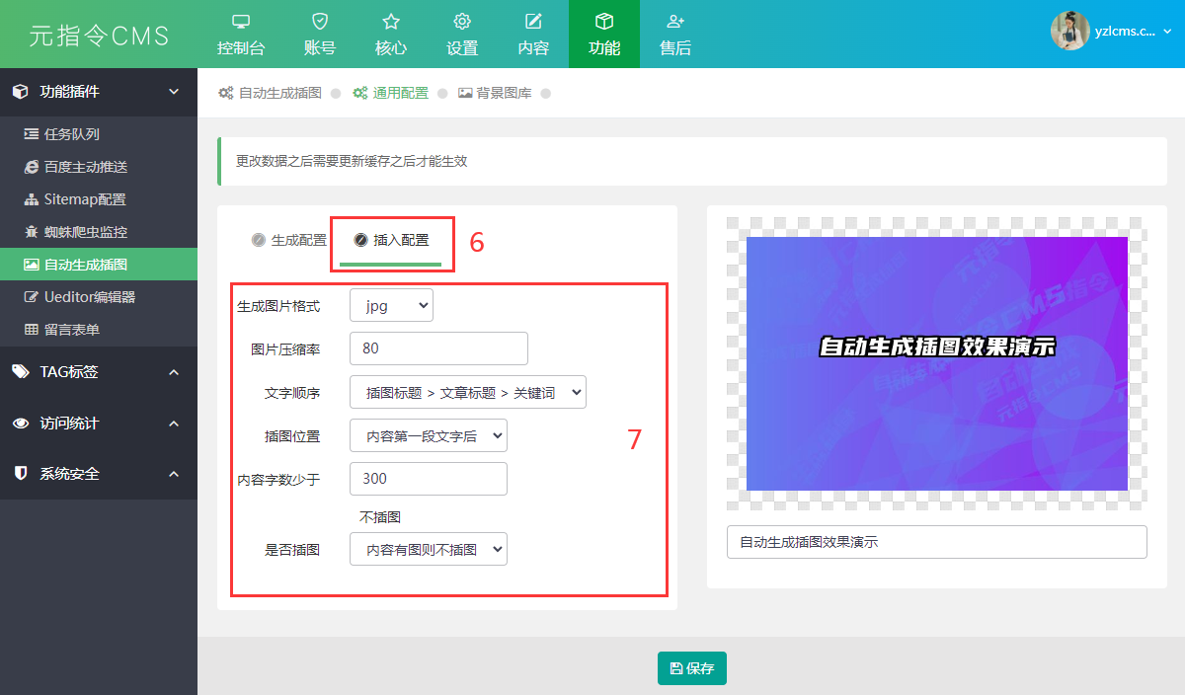1185x695 pixels.
Task: Open the 设置 gear icon
Action: [461, 22]
